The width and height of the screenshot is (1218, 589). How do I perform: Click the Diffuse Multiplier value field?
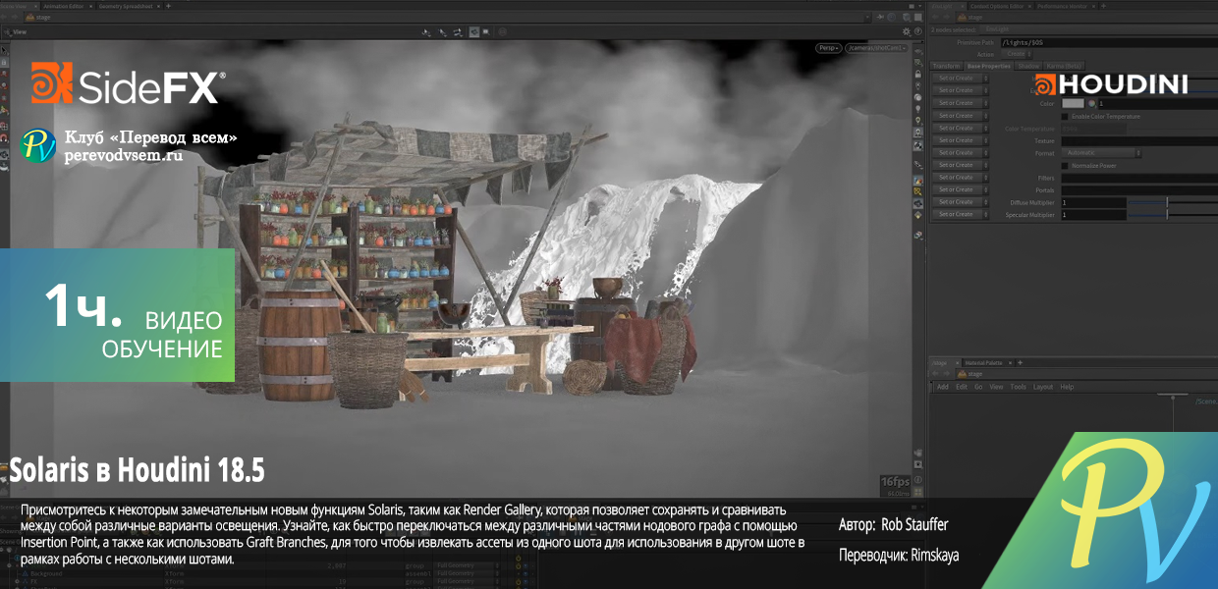pyautogui.click(x=1093, y=202)
